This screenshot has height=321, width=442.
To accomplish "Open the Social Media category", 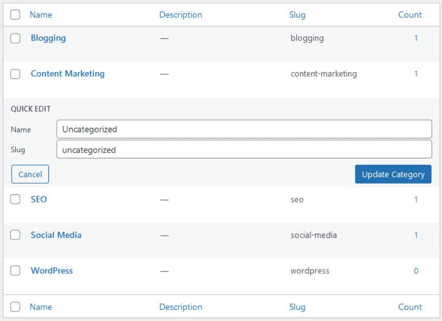I will coord(56,235).
